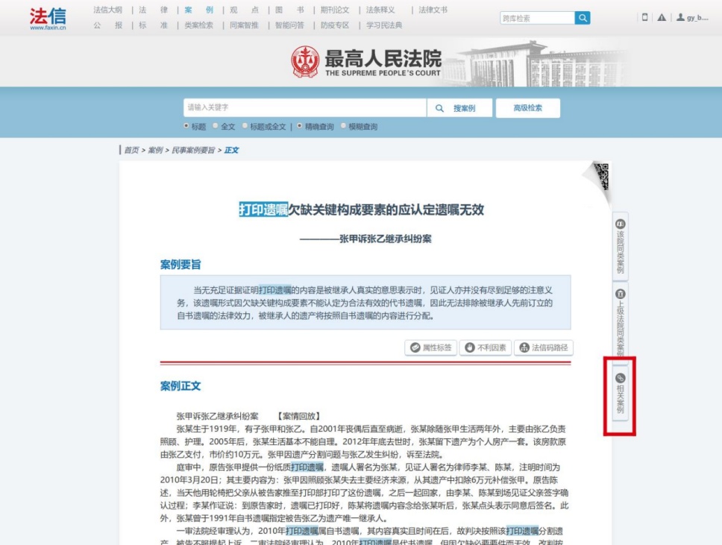Click the 不利因素 button

pos(486,347)
